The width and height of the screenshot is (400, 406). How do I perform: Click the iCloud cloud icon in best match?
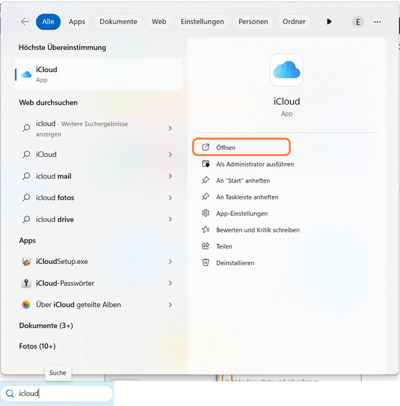[27, 75]
